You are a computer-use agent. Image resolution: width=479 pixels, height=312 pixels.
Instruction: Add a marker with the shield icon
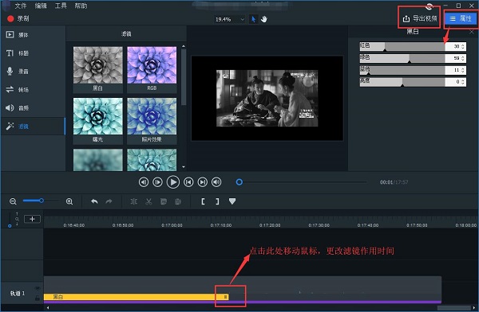point(232,201)
